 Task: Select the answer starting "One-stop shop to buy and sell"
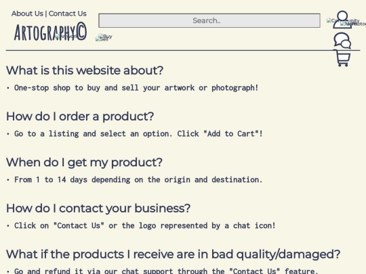tap(136, 88)
